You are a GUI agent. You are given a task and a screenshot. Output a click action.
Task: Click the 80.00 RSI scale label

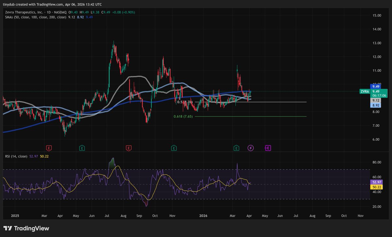tap(377, 162)
